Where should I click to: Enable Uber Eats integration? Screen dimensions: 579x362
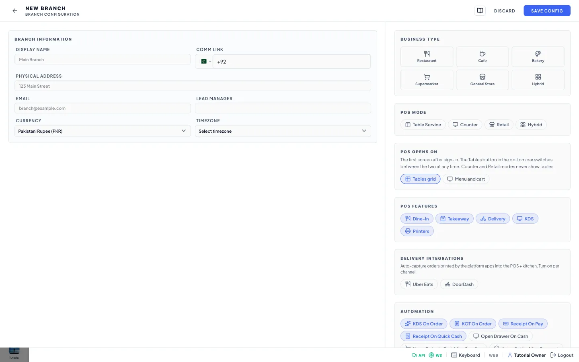point(419,284)
